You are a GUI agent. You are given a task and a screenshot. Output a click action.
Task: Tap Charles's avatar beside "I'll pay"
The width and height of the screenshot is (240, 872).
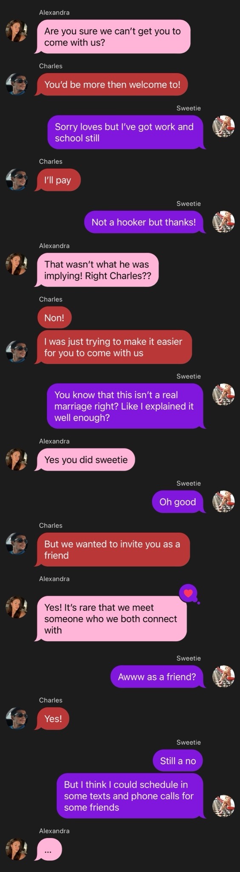17,180
